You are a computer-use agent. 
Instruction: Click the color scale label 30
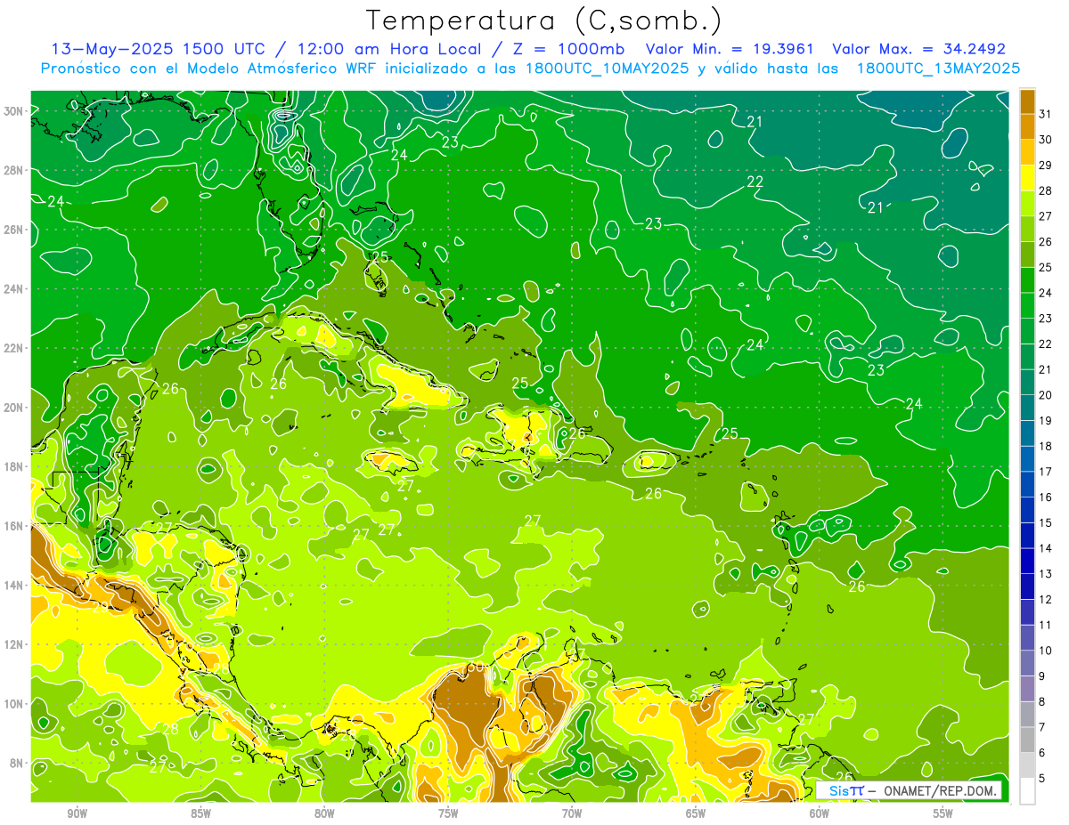pyautogui.click(x=1045, y=140)
